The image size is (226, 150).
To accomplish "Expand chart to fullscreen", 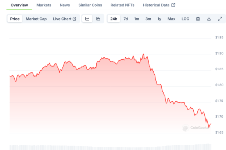I will [x=220, y=19].
